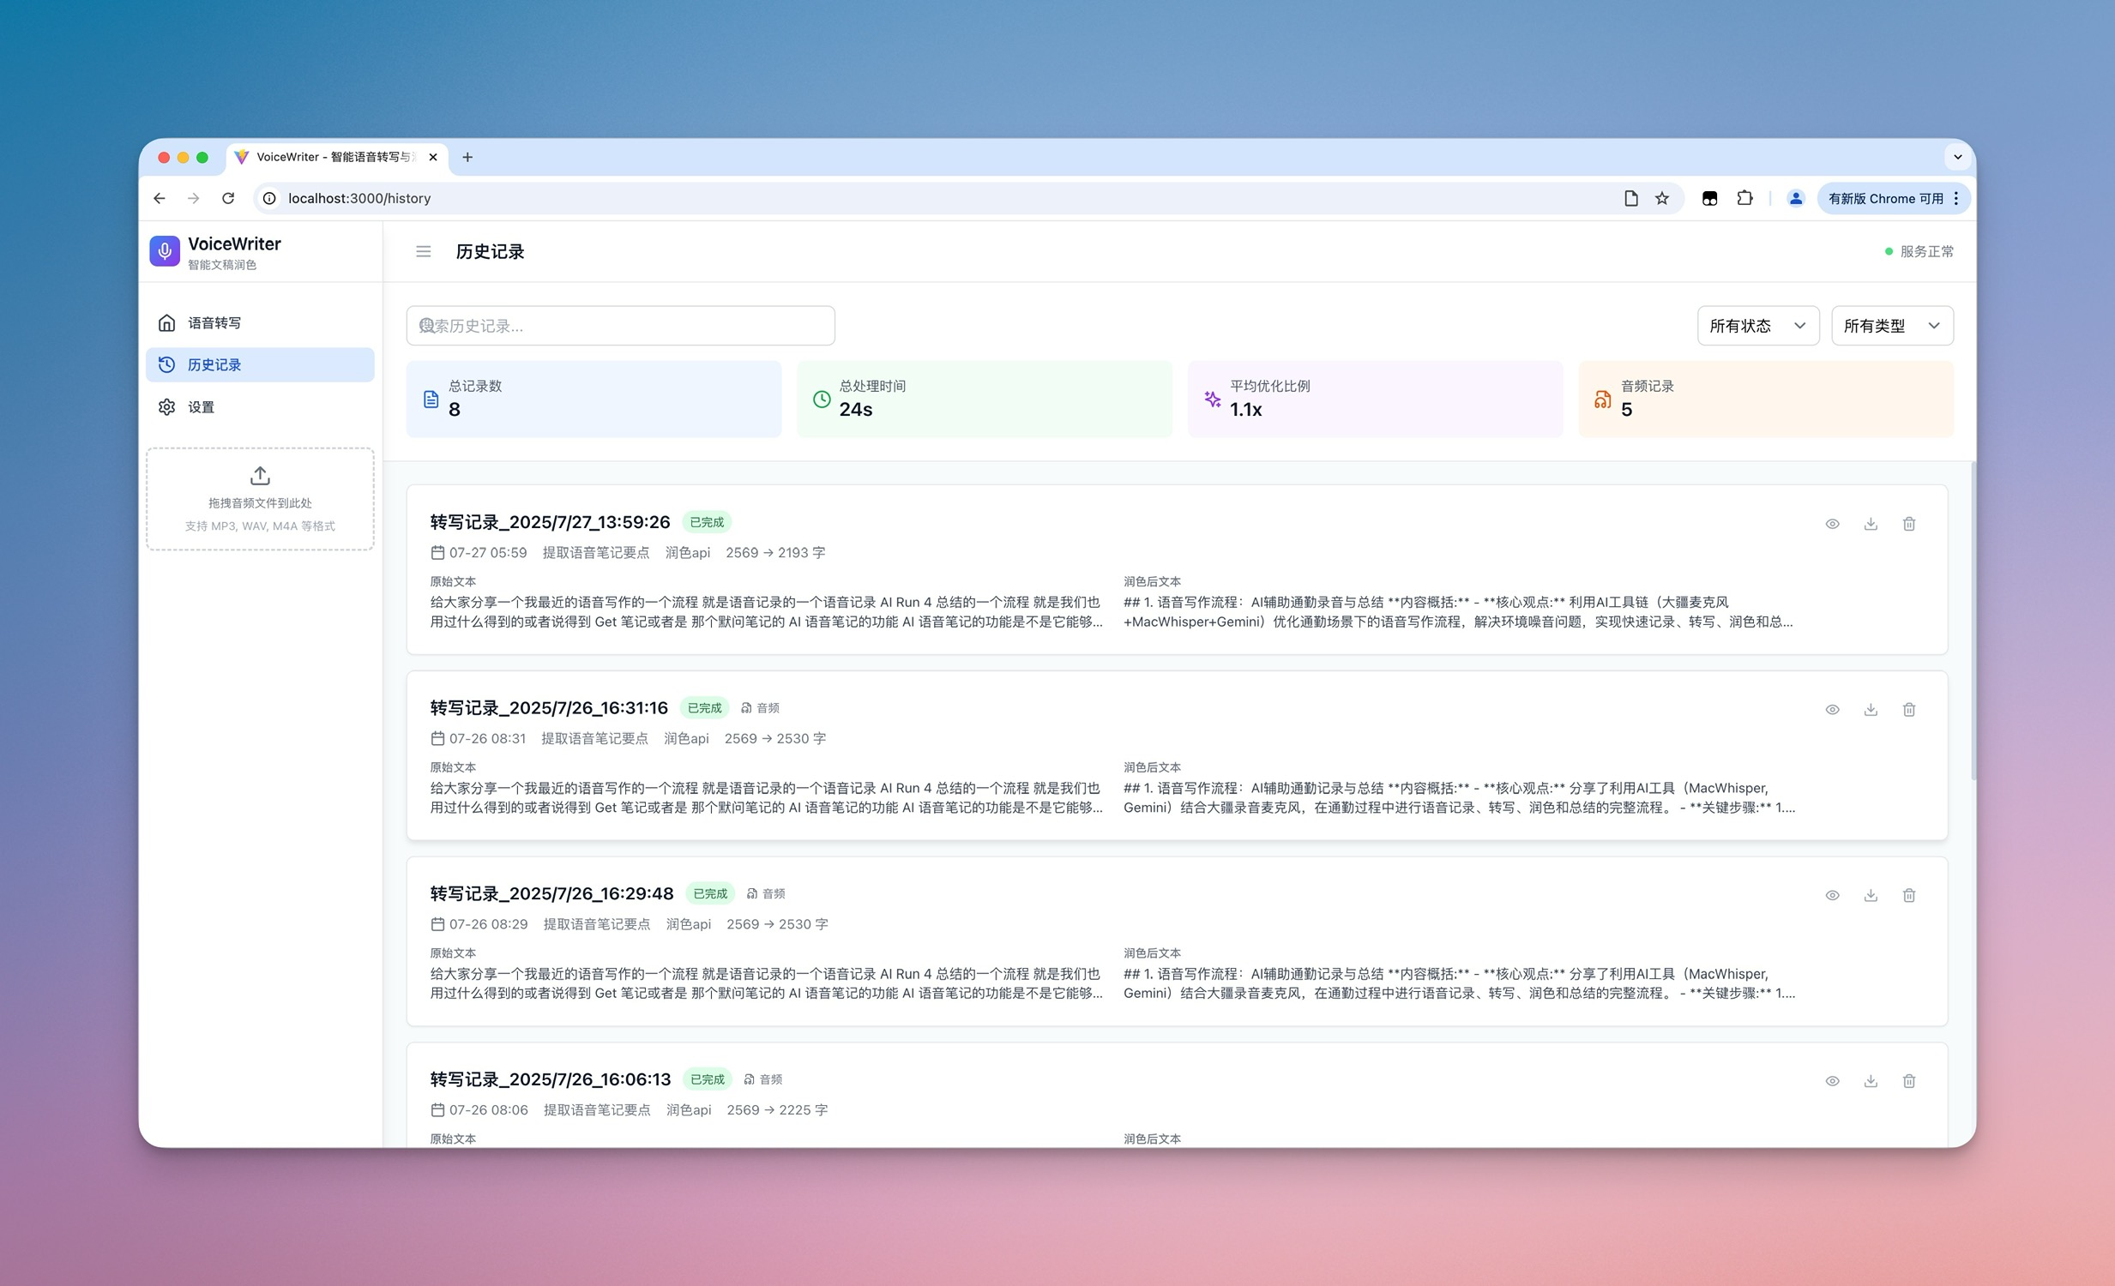View record 转写记录_2025/7/27_13:59:26 via the eye icon
Image resolution: width=2115 pixels, height=1286 pixels.
pos(1832,524)
